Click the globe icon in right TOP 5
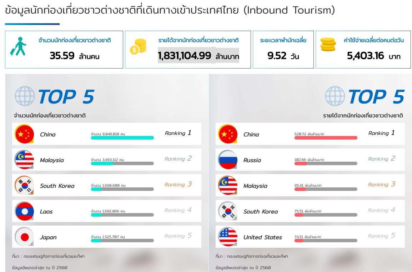The width and height of the screenshot is (412, 272). tap(335, 96)
